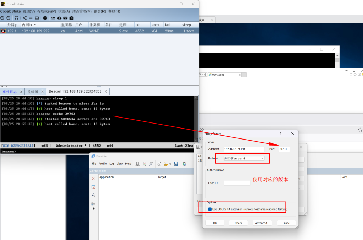Image resolution: width=363 pixels, height=240 pixels.
Task: Open screenshots via the camera icon
Action: tap(72, 18)
